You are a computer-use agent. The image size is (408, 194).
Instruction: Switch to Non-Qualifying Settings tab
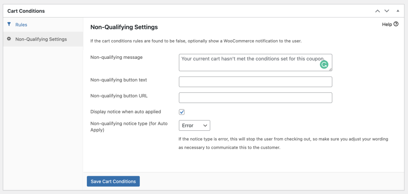tap(43, 39)
